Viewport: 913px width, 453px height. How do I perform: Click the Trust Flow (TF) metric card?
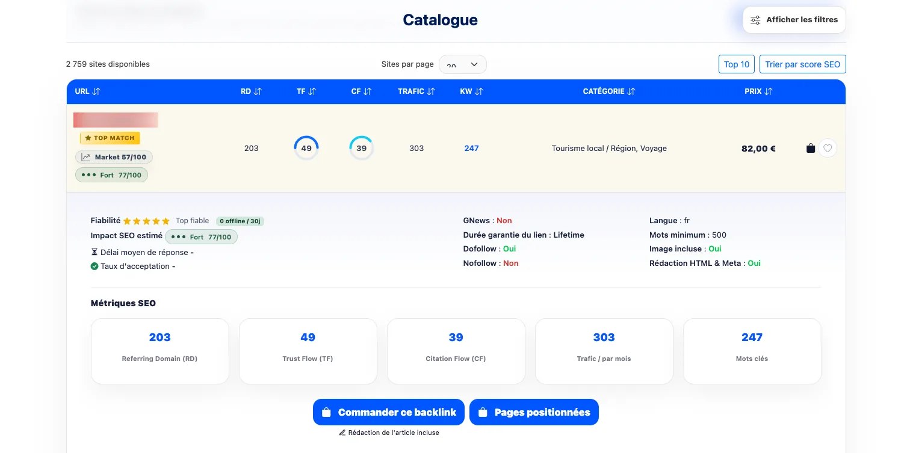pos(308,351)
